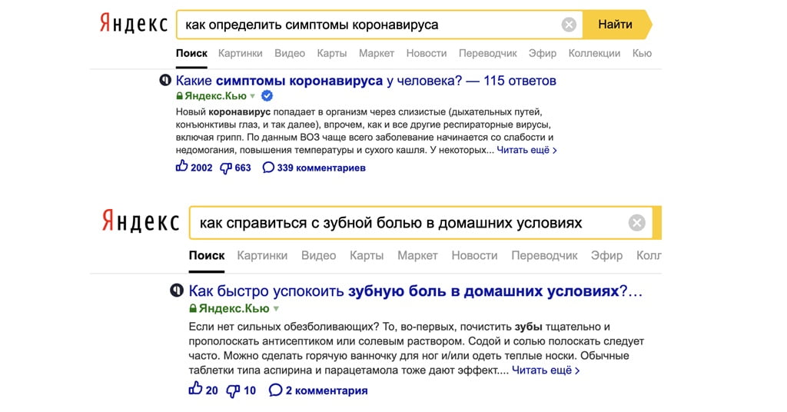Open Картинки tab in top search
Image resolution: width=787 pixels, height=412 pixels.
click(x=241, y=53)
